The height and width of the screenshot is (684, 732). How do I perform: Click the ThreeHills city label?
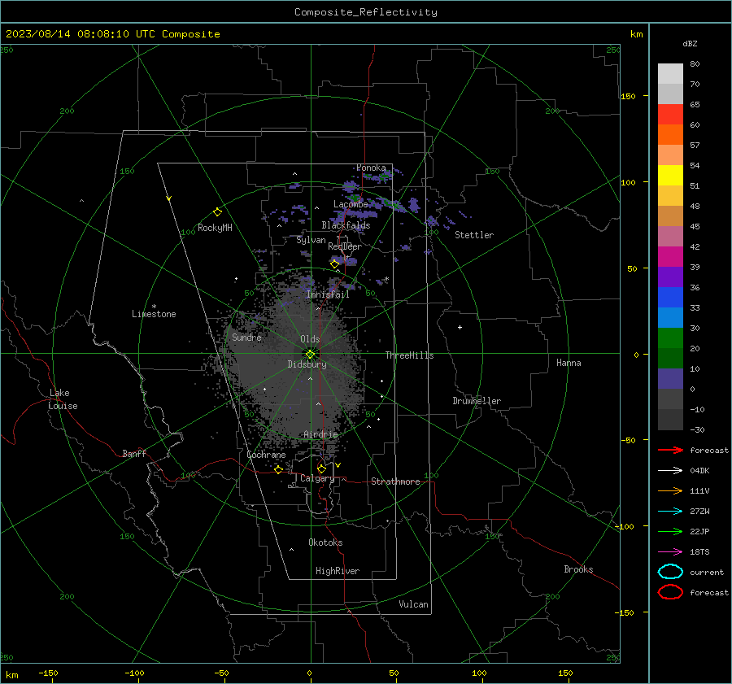point(409,355)
